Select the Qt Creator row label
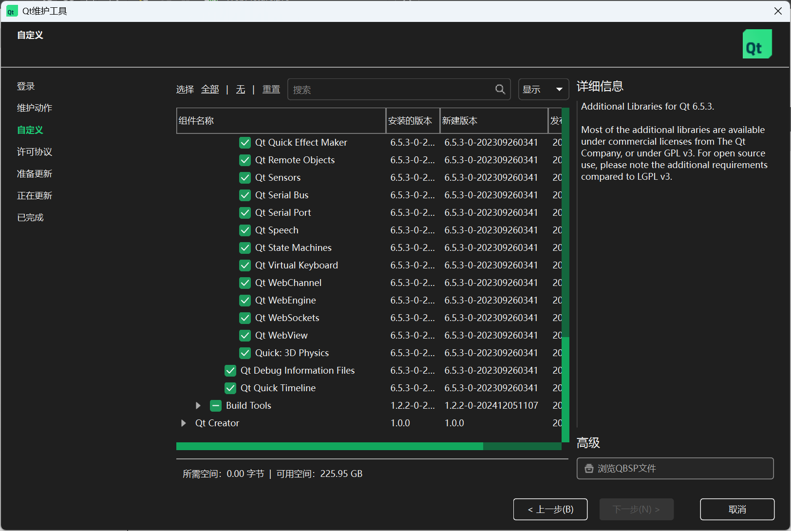 coord(217,423)
